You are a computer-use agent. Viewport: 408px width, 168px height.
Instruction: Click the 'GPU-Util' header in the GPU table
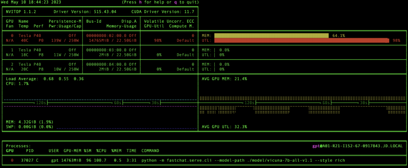click(x=154, y=26)
